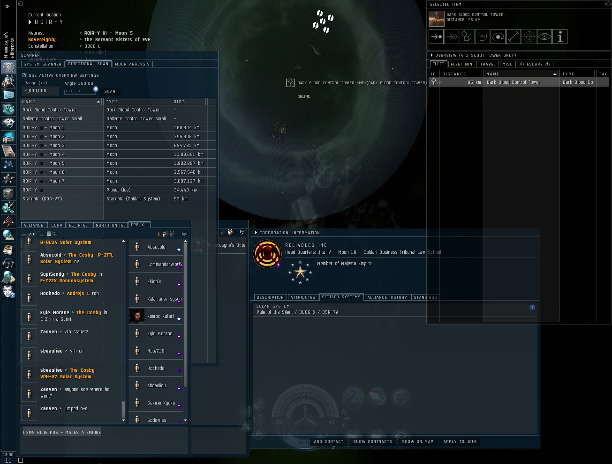Image resolution: width=612 pixels, height=464 pixels.
Task: Open the Alliance chat tab
Action: [x=33, y=225]
